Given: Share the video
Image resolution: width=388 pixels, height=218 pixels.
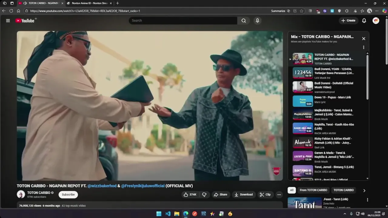Looking at the screenshot, I should pos(220,195).
